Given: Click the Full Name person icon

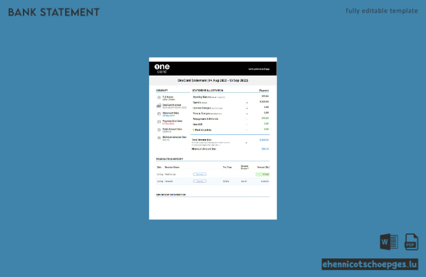Looking at the screenshot, I should (x=159, y=98).
